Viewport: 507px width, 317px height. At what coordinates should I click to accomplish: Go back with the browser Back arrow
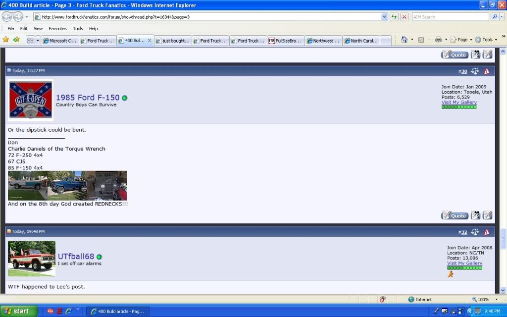point(7,16)
